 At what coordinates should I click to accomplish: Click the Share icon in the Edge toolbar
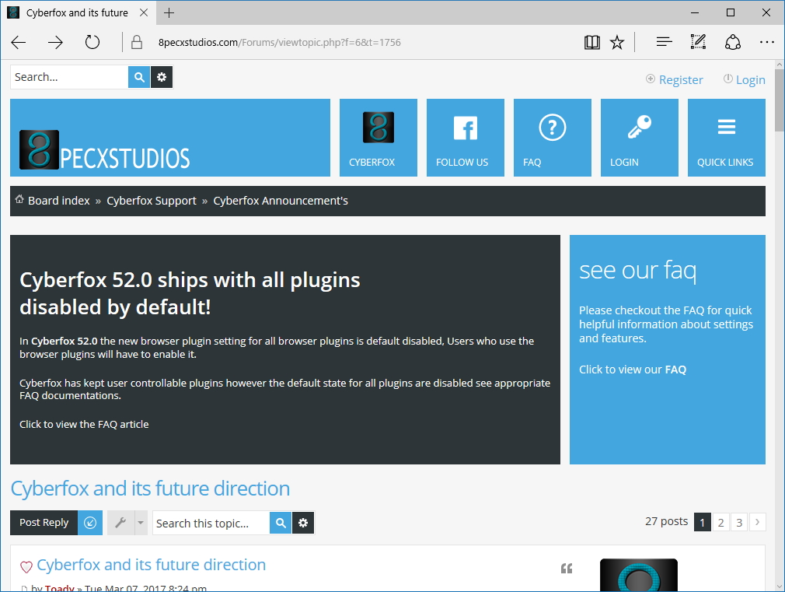[732, 42]
